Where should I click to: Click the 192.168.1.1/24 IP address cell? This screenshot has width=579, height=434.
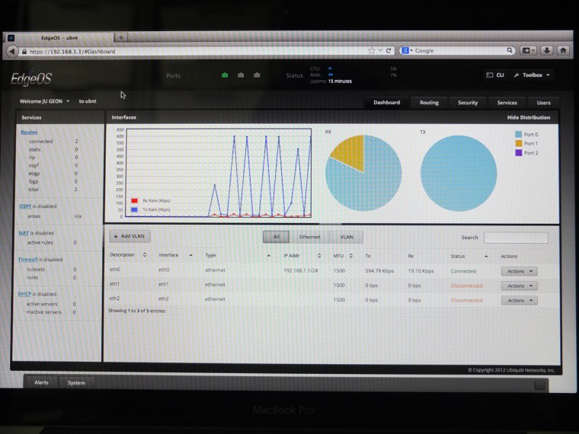coord(301,270)
